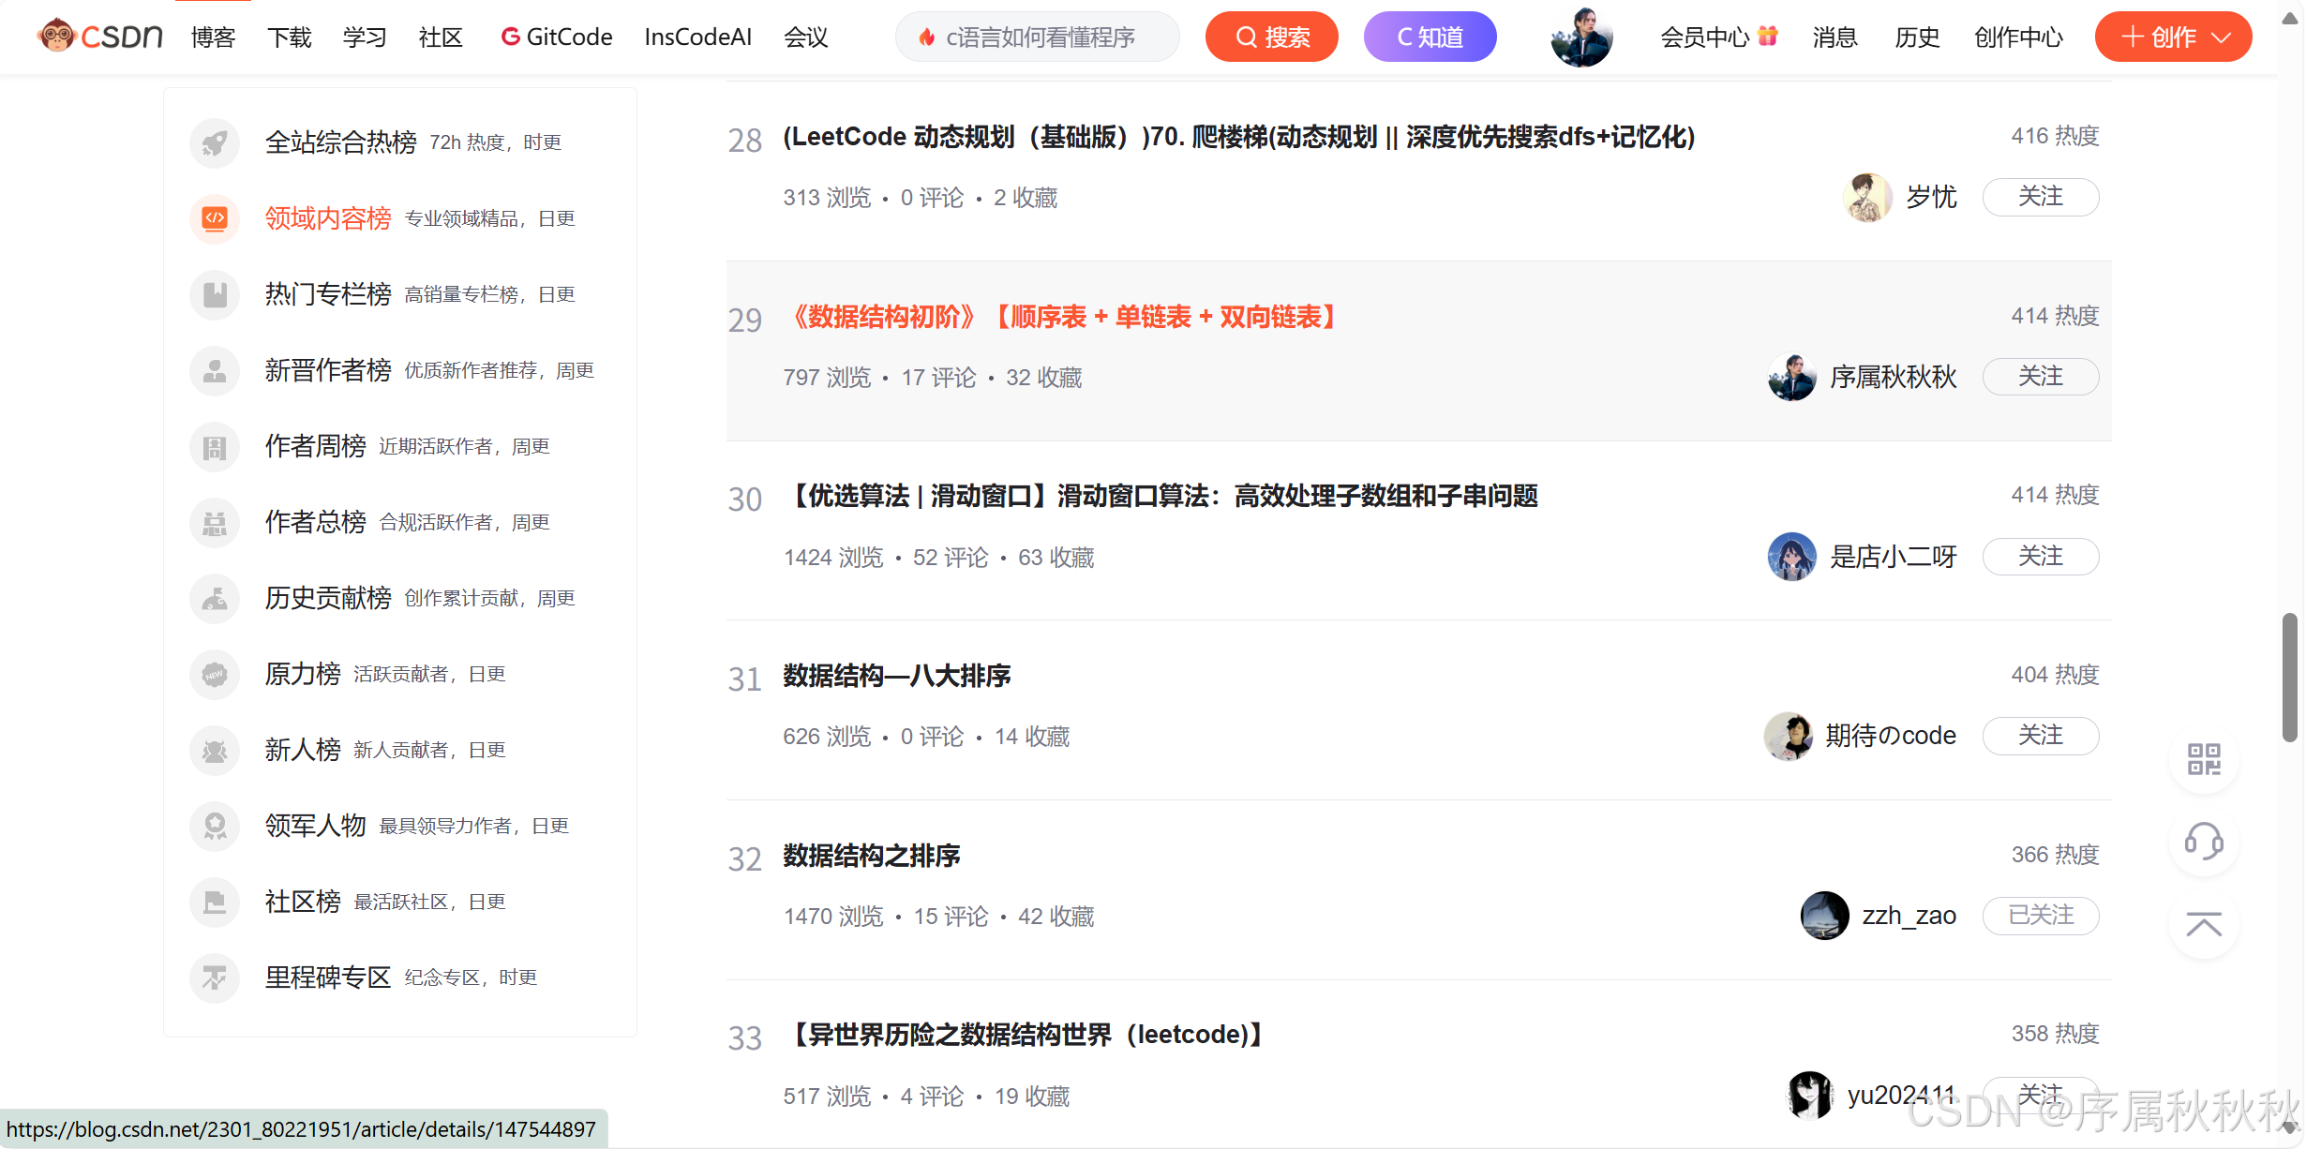Expand the 创作 dropdown button

(2173, 37)
